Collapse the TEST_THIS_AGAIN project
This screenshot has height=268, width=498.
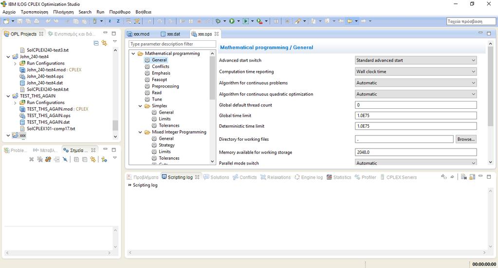pyautogui.click(x=8, y=96)
